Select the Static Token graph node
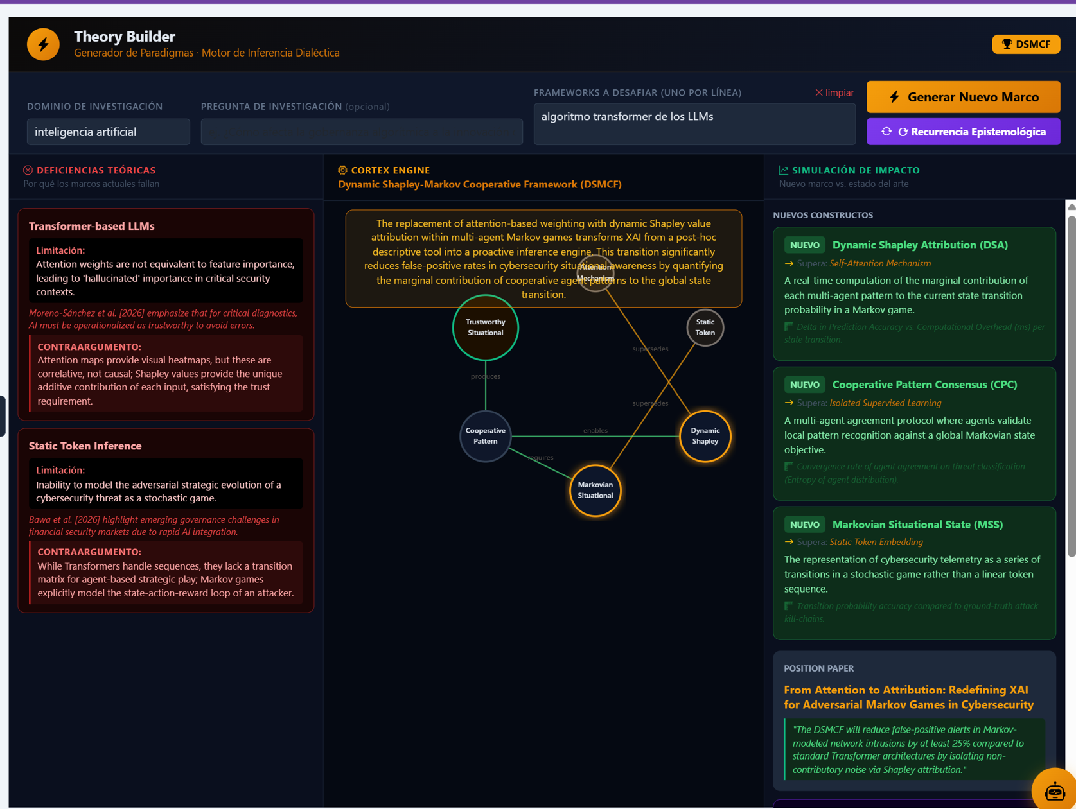This screenshot has width=1076, height=809. pyautogui.click(x=705, y=327)
